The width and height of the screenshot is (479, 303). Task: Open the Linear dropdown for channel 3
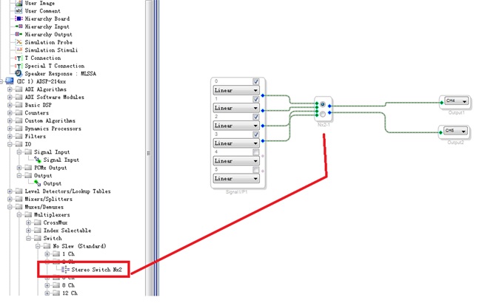point(236,143)
